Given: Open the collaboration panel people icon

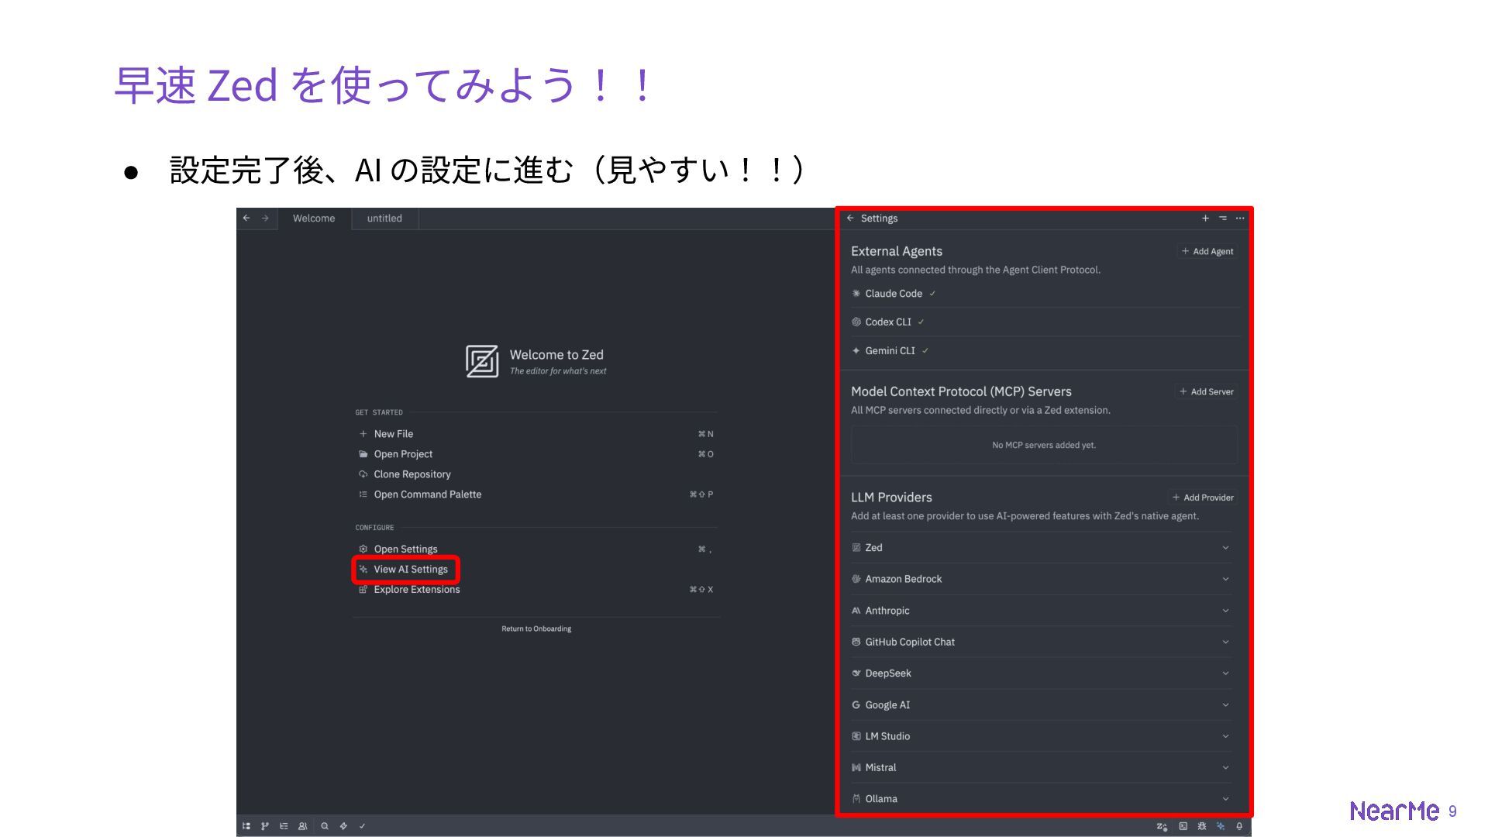Looking at the screenshot, I should [303, 826].
